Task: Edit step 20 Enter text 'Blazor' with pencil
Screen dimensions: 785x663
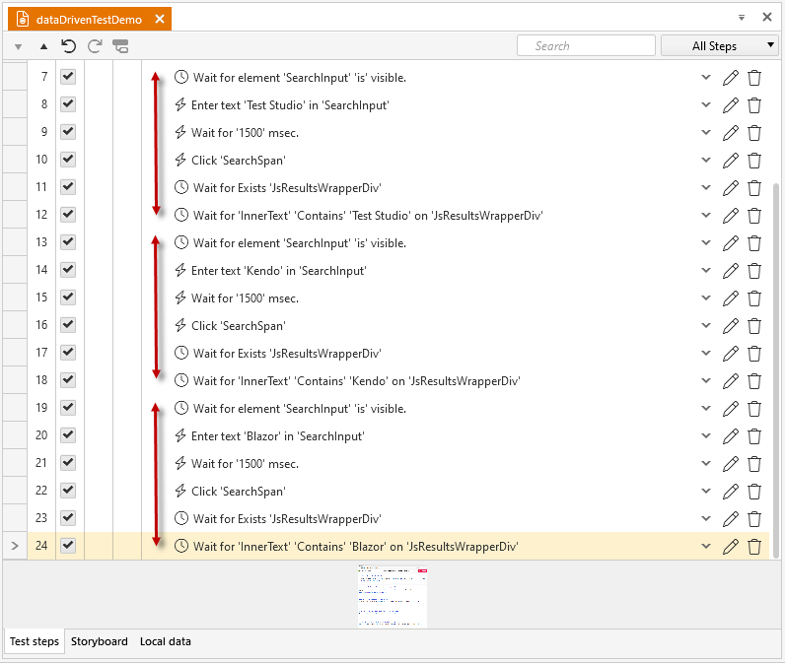Action: (x=731, y=436)
